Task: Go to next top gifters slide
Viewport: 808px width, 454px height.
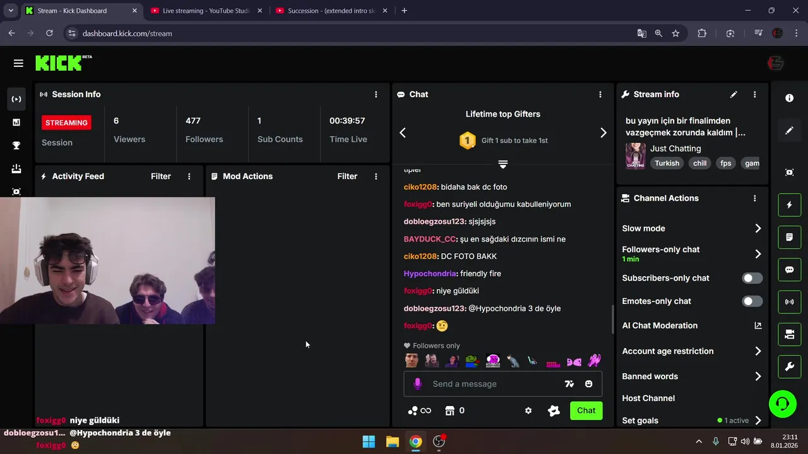Action: click(603, 132)
